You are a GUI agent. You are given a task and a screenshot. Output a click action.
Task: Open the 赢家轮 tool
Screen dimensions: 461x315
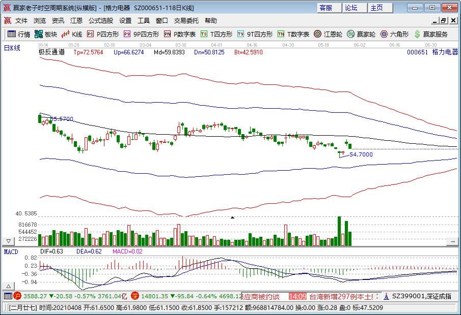coord(361,35)
